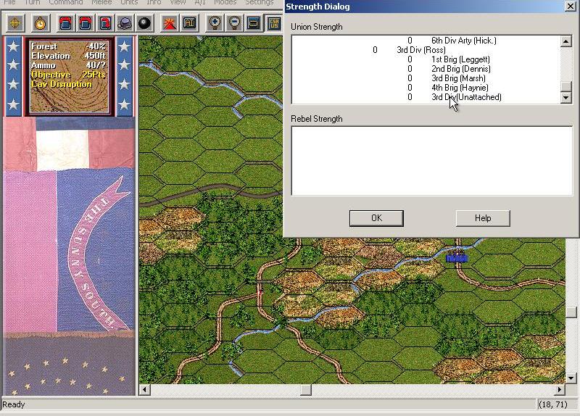
Task: Open the Settings menu
Action: tap(259, 3)
